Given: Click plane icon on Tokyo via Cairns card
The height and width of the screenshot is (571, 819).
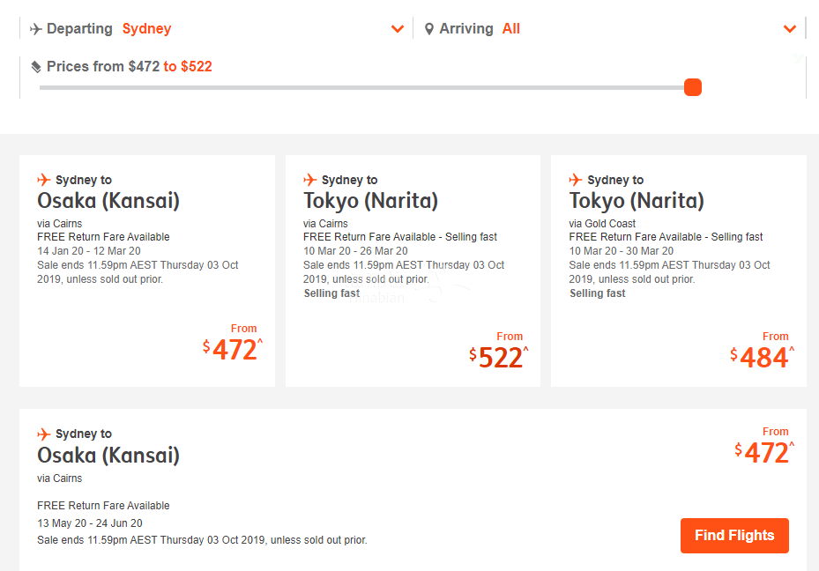Looking at the screenshot, I should coord(310,180).
